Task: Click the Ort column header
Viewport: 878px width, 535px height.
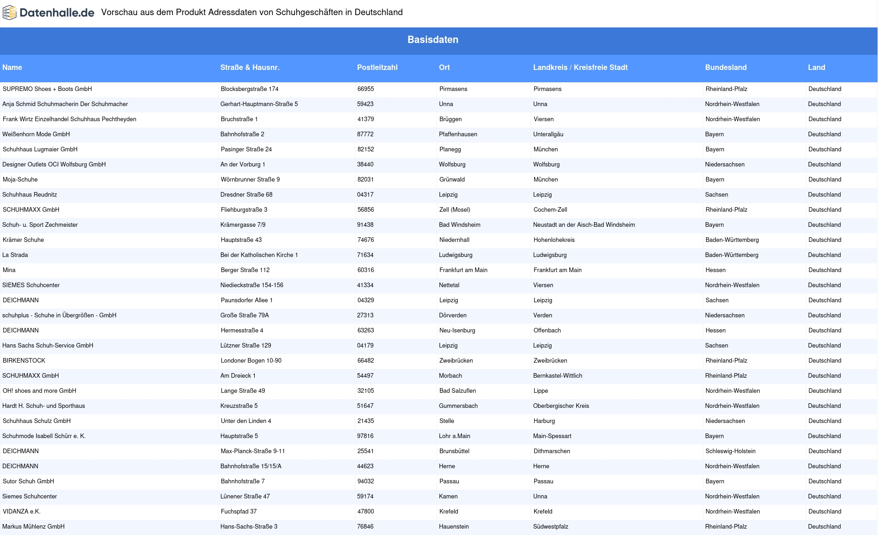Action: coord(444,67)
